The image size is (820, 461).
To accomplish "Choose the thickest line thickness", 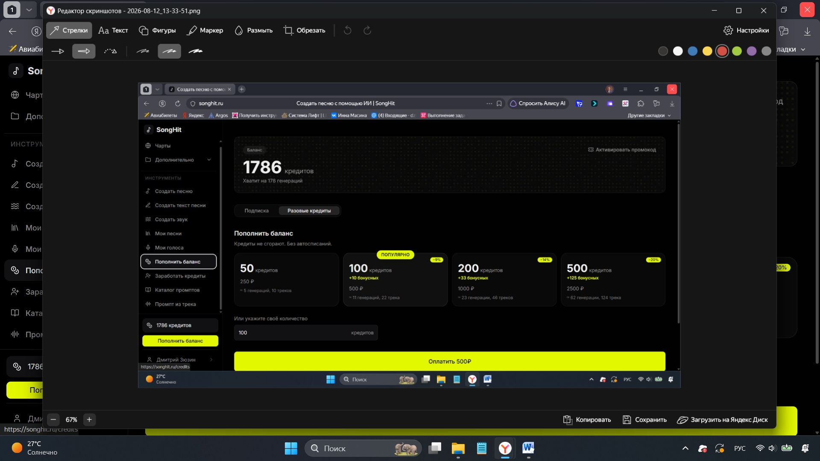I will click(x=196, y=51).
